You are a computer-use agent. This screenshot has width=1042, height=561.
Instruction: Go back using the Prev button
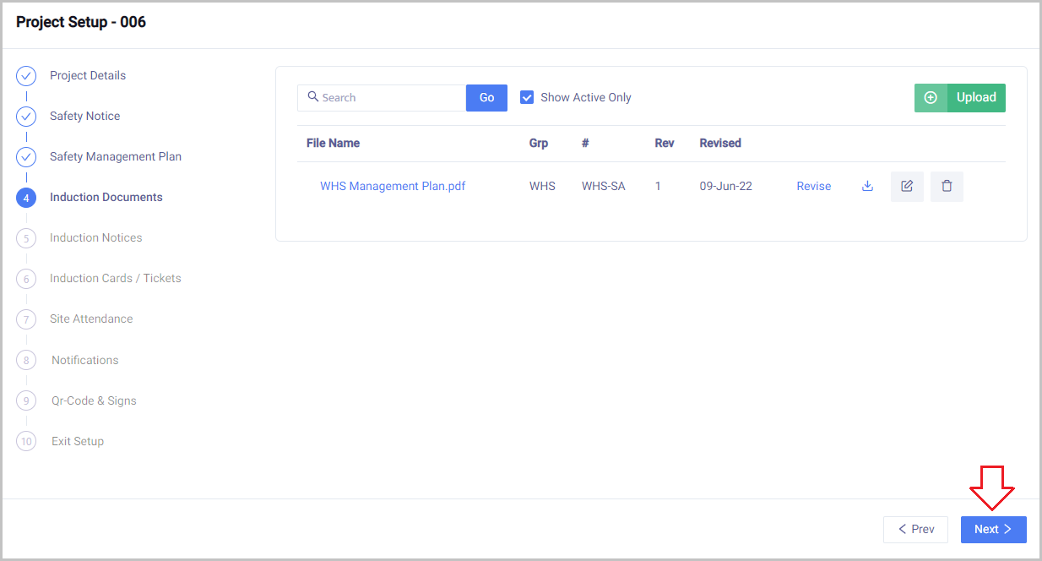tap(915, 529)
